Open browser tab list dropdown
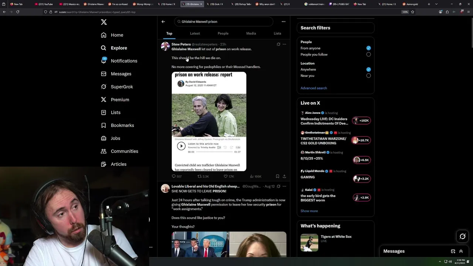Image resolution: width=473 pixels, height=266 pixels. [x=436, y=4]
